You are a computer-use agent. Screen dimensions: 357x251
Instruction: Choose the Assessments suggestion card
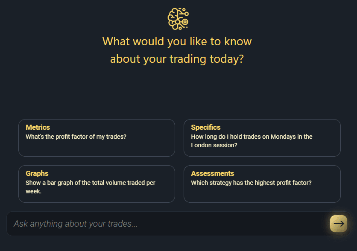click(262, 184)
